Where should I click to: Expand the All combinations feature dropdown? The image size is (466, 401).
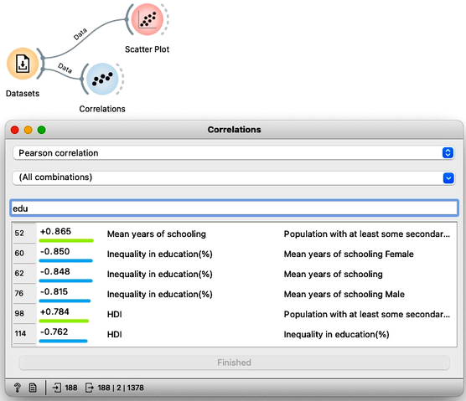click(x=234, y=177)
